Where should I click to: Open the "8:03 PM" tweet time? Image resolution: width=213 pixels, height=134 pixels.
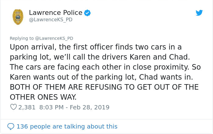point(52,107)
